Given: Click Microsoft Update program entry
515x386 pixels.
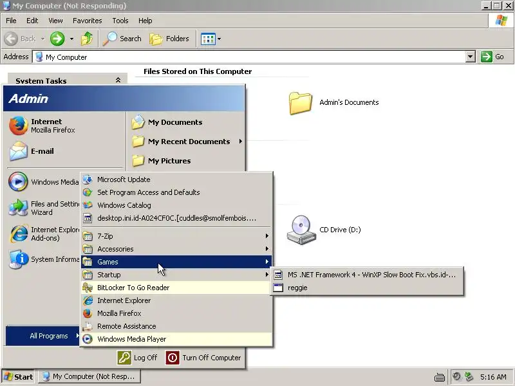Looking at the screenshot, I should point(176,179).
